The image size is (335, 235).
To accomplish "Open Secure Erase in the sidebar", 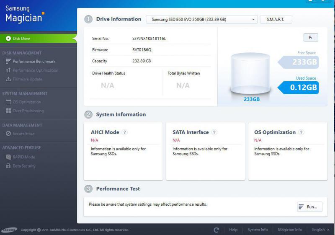I will coord(23,134).
